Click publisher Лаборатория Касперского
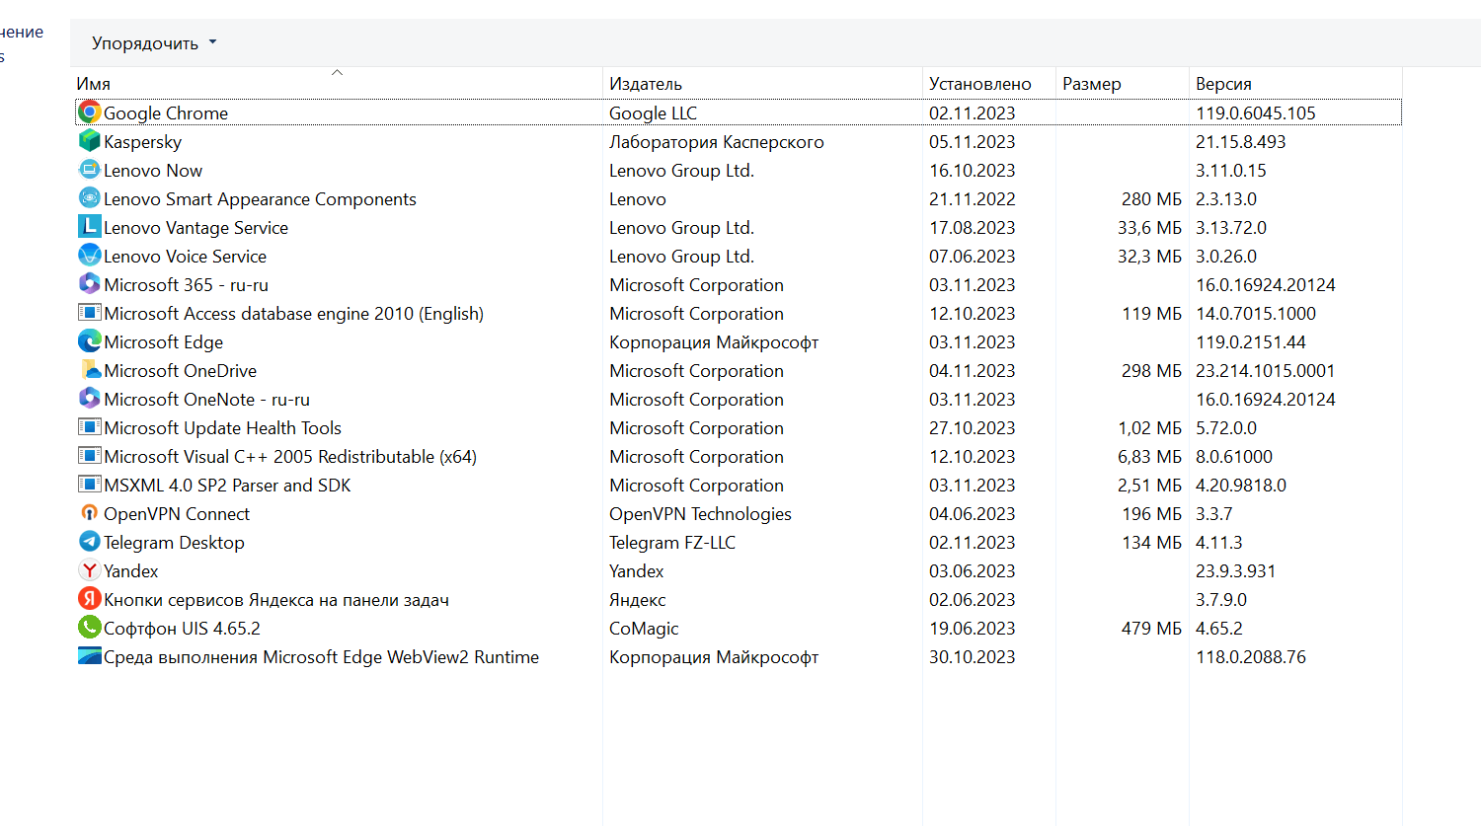The width and height of the screenshot is (1481, 826). (x=716, y=142)
